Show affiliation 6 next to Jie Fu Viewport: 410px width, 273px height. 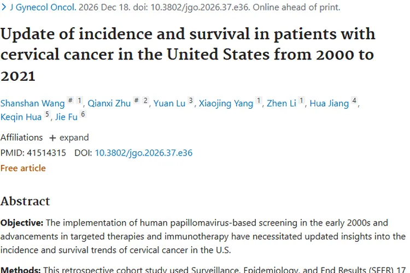[x=83, y=115]
